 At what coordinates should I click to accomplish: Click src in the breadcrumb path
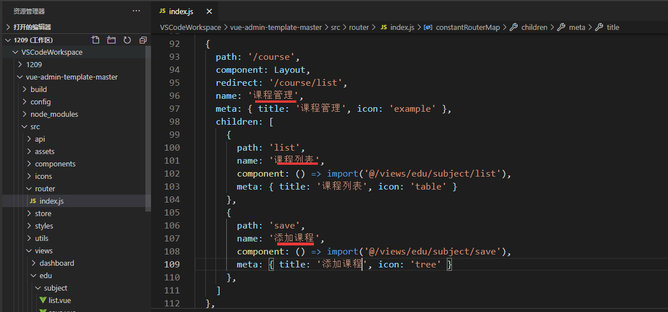pyautogui.click(x=335, y=27)
